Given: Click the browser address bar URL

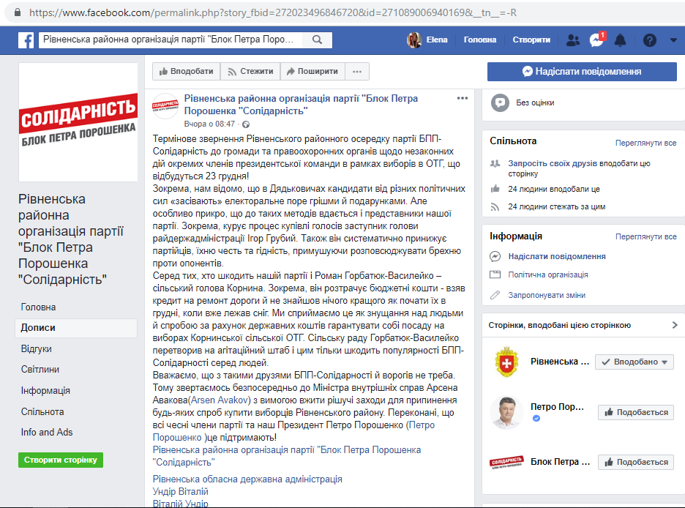Looking at the screenshot, I should 272,12.
